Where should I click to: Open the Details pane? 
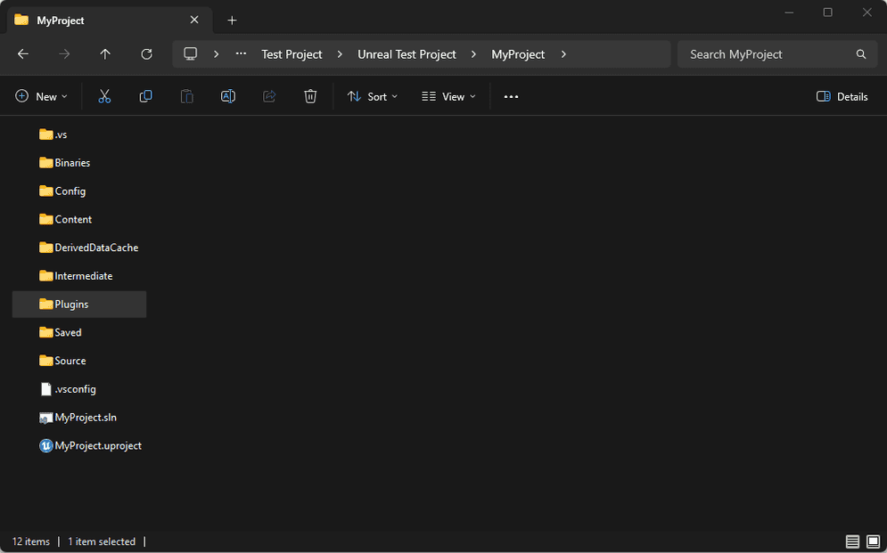(x=841, y=95)
